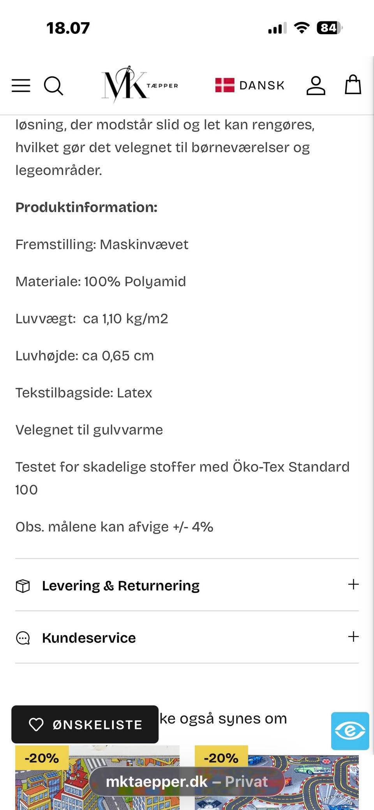The height and width of the screenshot is (810, 374).
Task: Tap the mktaepper.dk address bar pill
Action: (187, 782)
